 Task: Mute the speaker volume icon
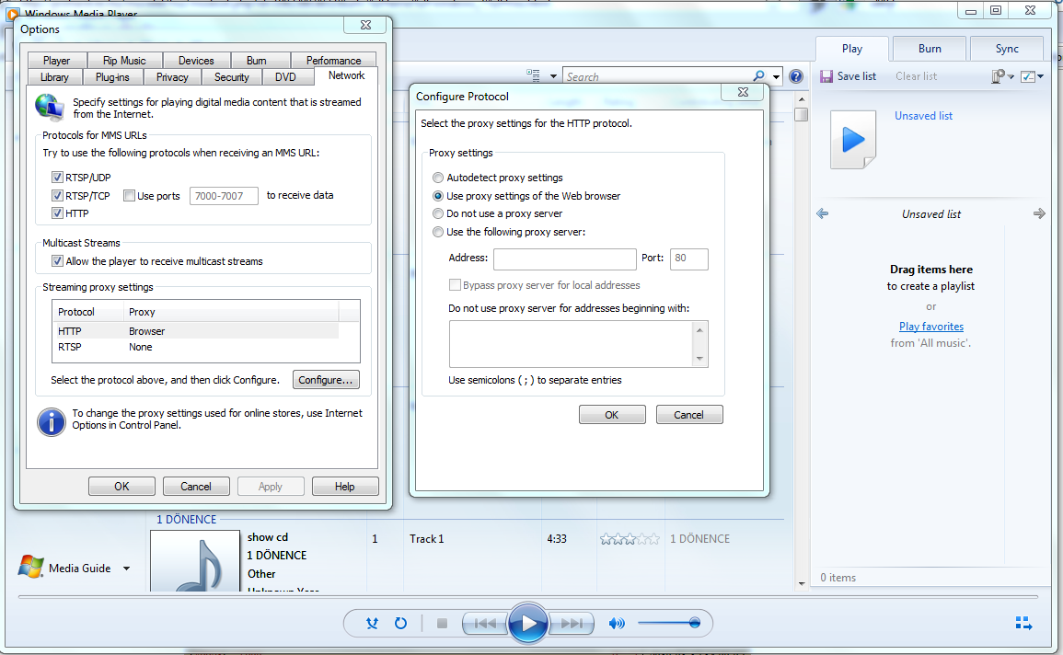coord(617,623)
